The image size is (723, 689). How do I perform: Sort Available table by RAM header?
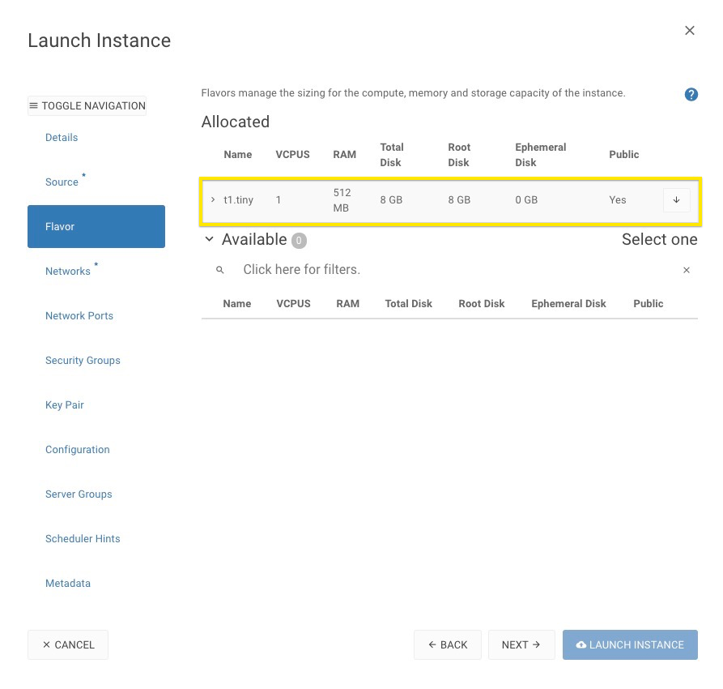point(347,304)
